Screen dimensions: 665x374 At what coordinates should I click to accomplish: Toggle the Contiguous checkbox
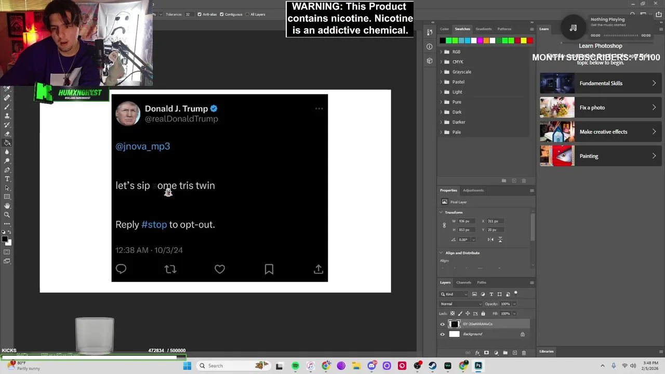coord(222,14)
